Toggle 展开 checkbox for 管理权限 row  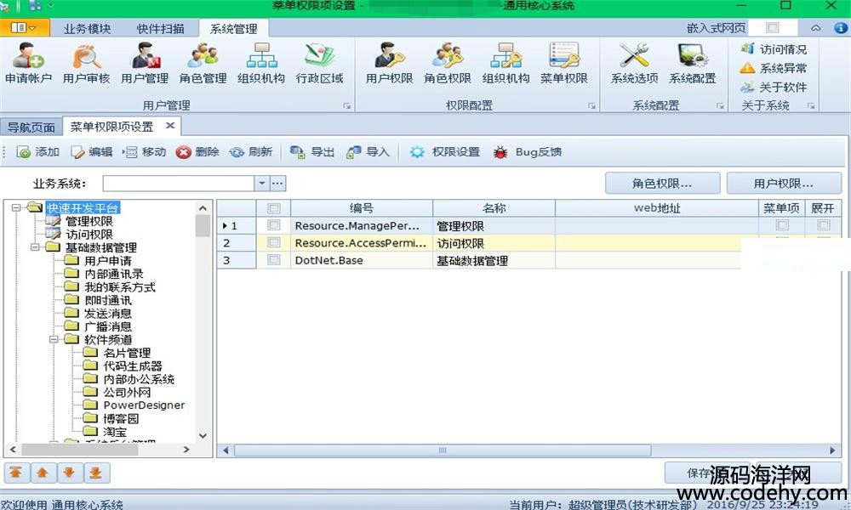tap(823, 225)
